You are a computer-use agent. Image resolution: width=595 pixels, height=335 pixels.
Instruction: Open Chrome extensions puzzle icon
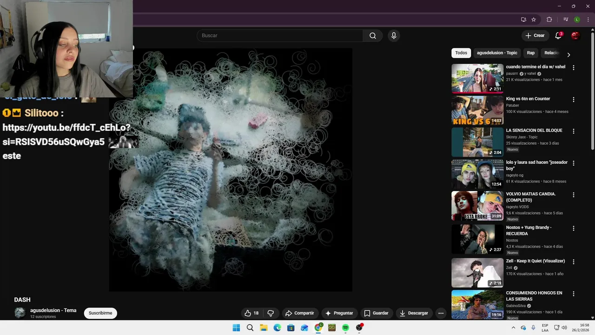tap(549, 20)
